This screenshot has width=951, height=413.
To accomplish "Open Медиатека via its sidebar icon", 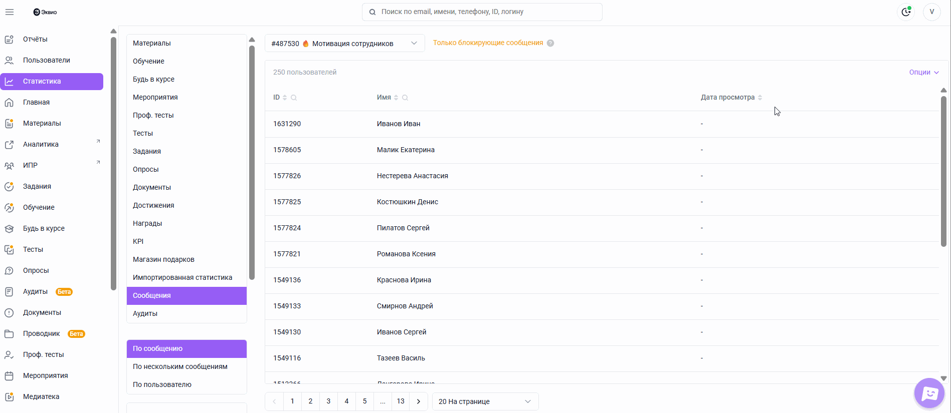I will point(9,396).
